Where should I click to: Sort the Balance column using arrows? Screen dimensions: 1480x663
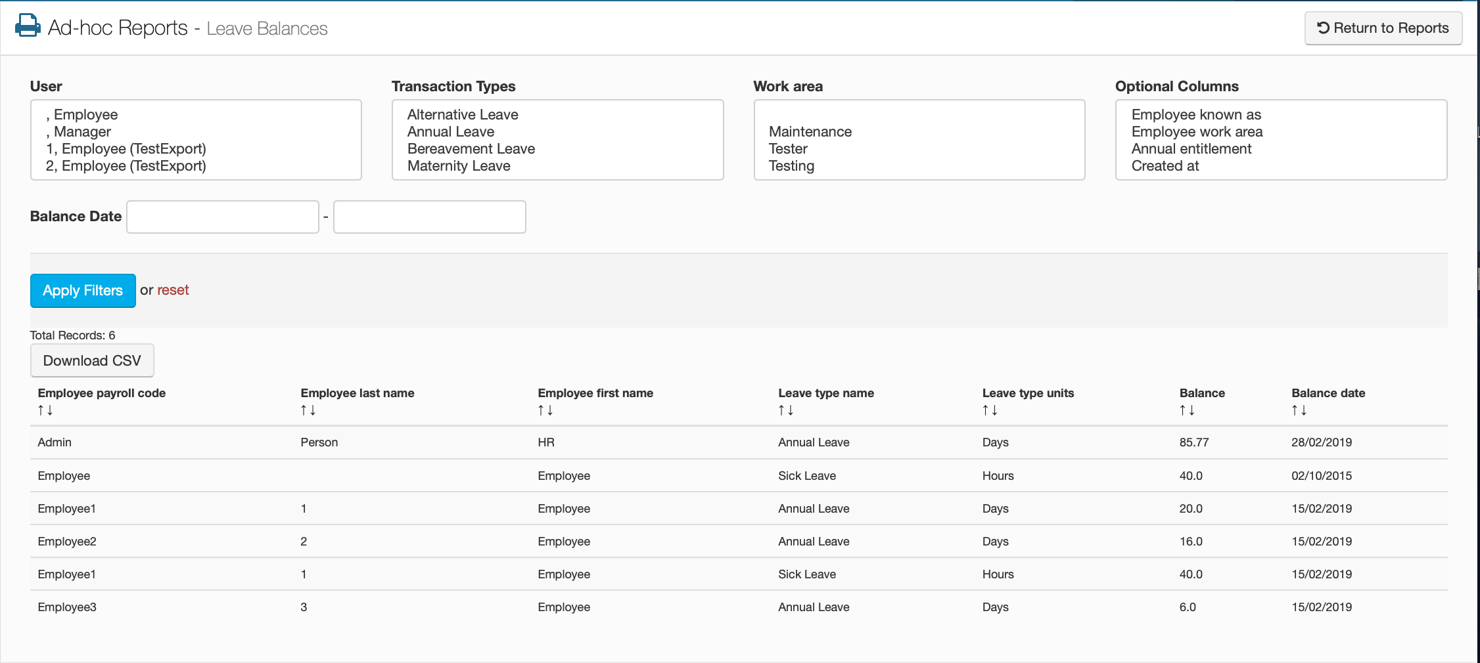coord(1187,410)
